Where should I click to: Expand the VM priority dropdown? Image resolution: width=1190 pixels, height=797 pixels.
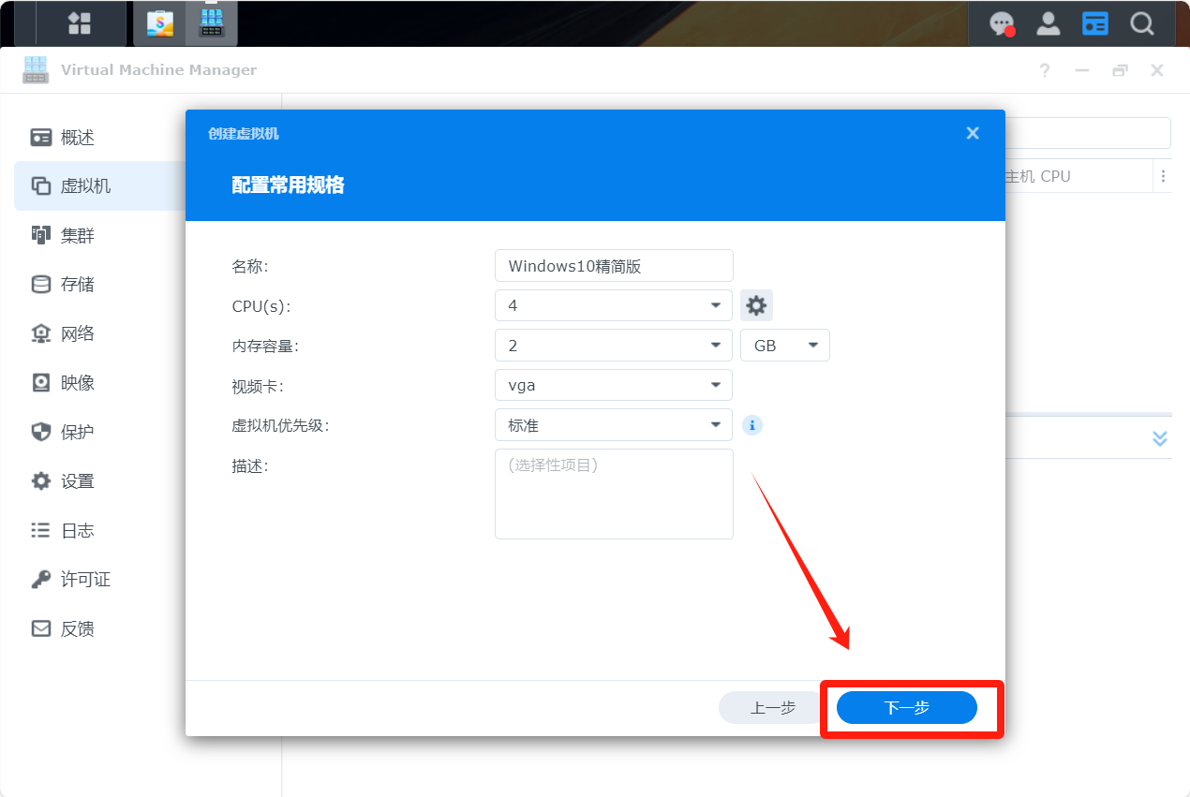click(613, 425)
